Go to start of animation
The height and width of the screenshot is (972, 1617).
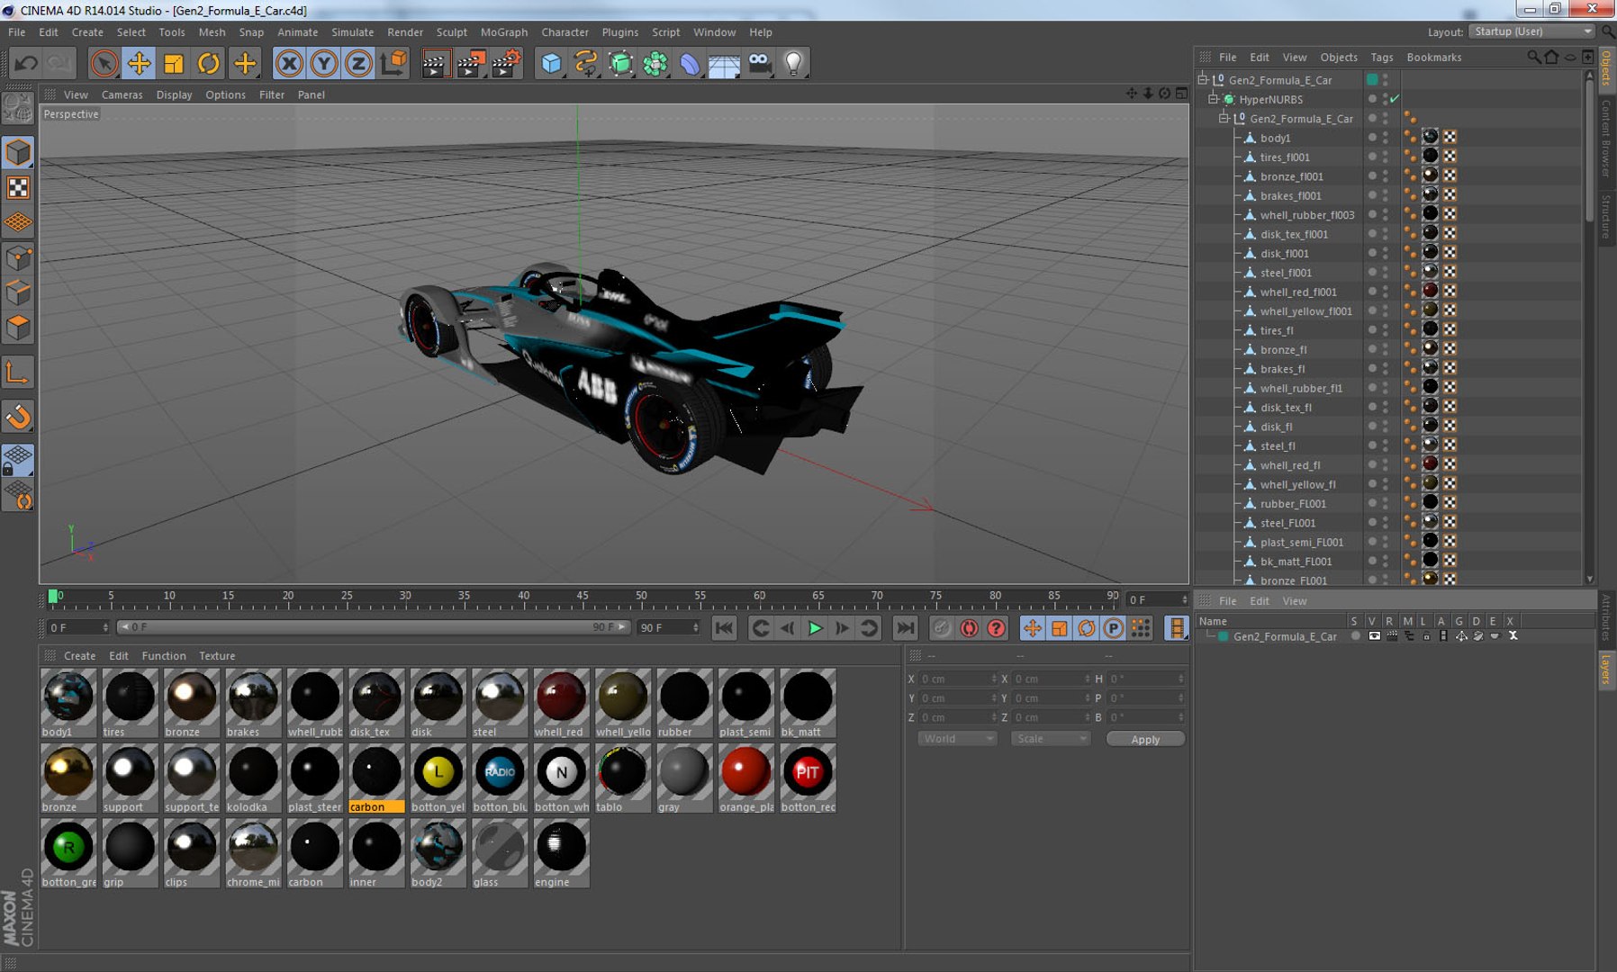pyautogui.click(x=723, y=628)
